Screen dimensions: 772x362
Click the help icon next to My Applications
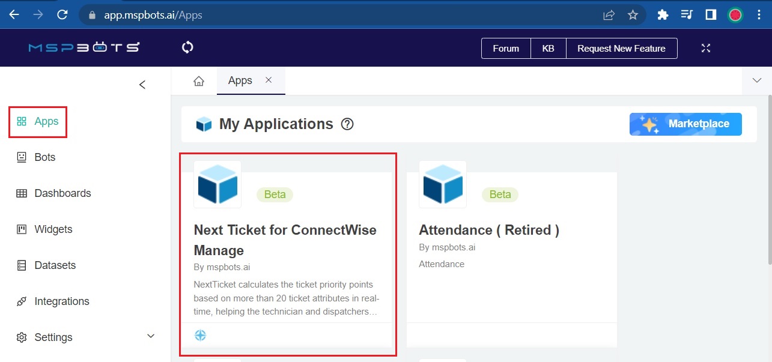(x=347, y=125)
